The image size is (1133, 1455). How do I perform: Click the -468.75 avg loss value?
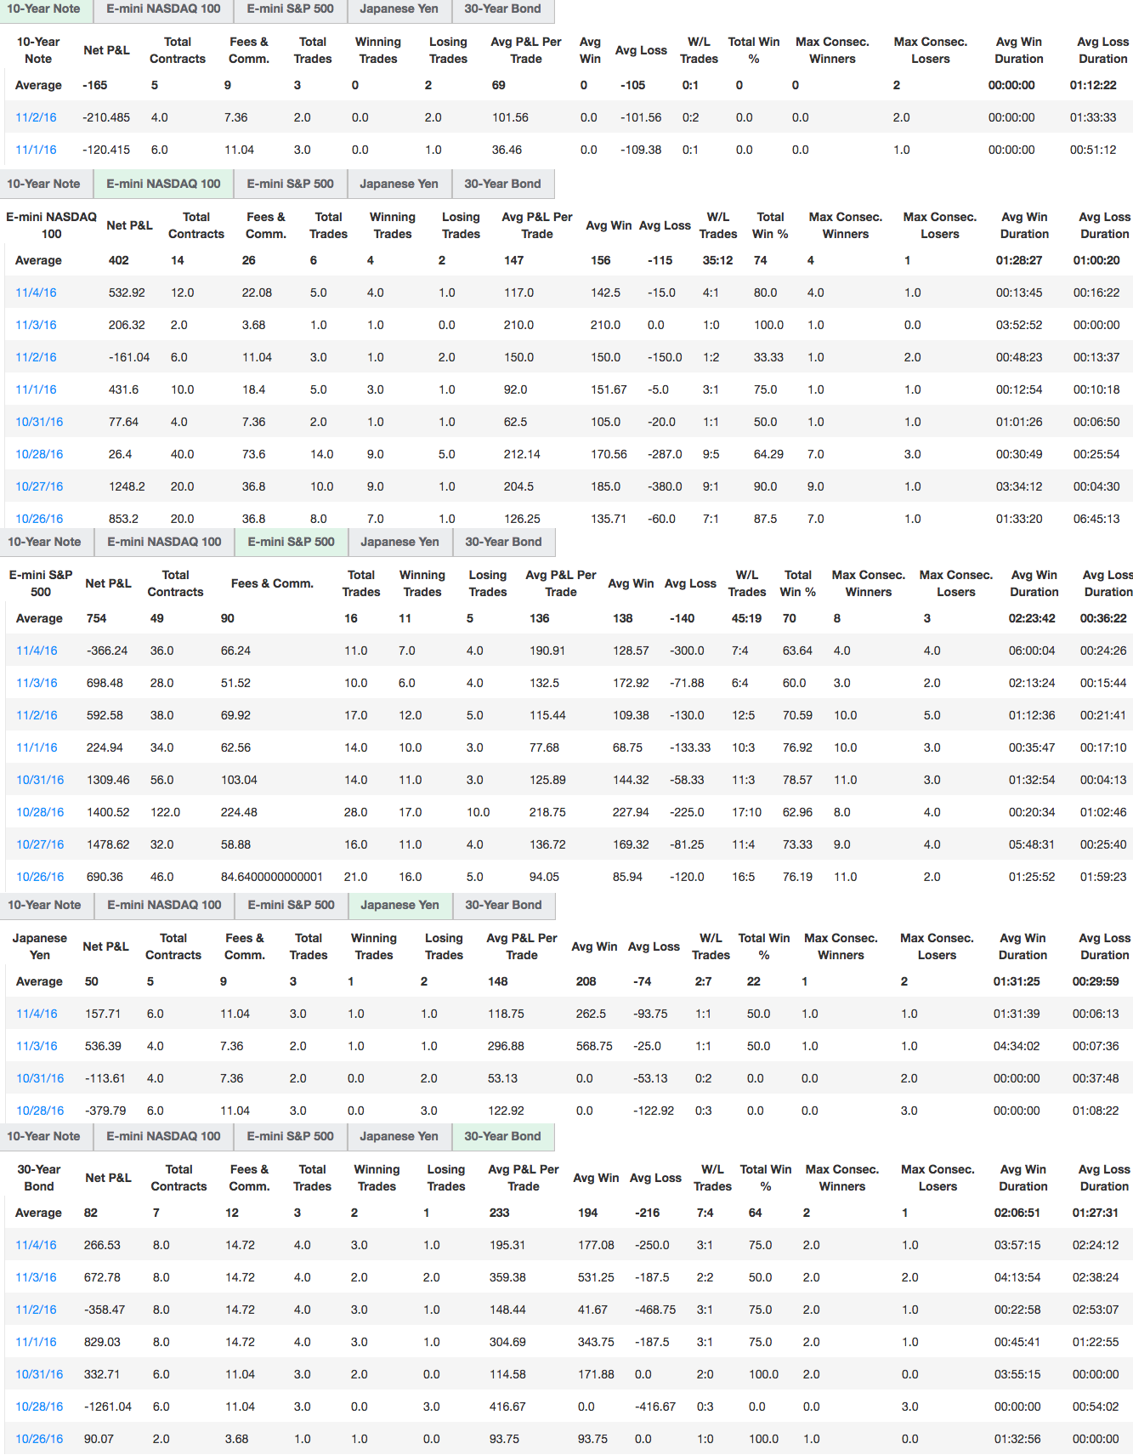pyautogui.click(x=655, y=1310)
